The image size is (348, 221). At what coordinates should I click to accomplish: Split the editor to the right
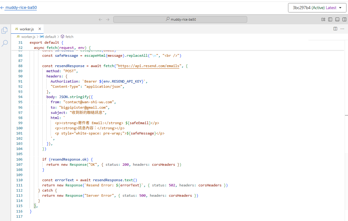pyautogui.click(x=335, y=29)
